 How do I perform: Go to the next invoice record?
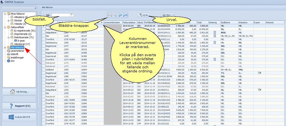(120, 15)
